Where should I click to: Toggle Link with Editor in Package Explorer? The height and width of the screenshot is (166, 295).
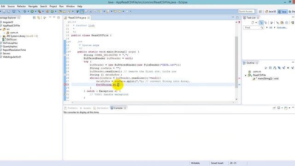point(39,18)
